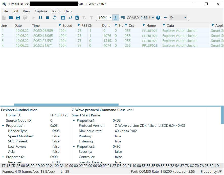Click the Time column header
The image size is (224, 175).
point(44,26)
